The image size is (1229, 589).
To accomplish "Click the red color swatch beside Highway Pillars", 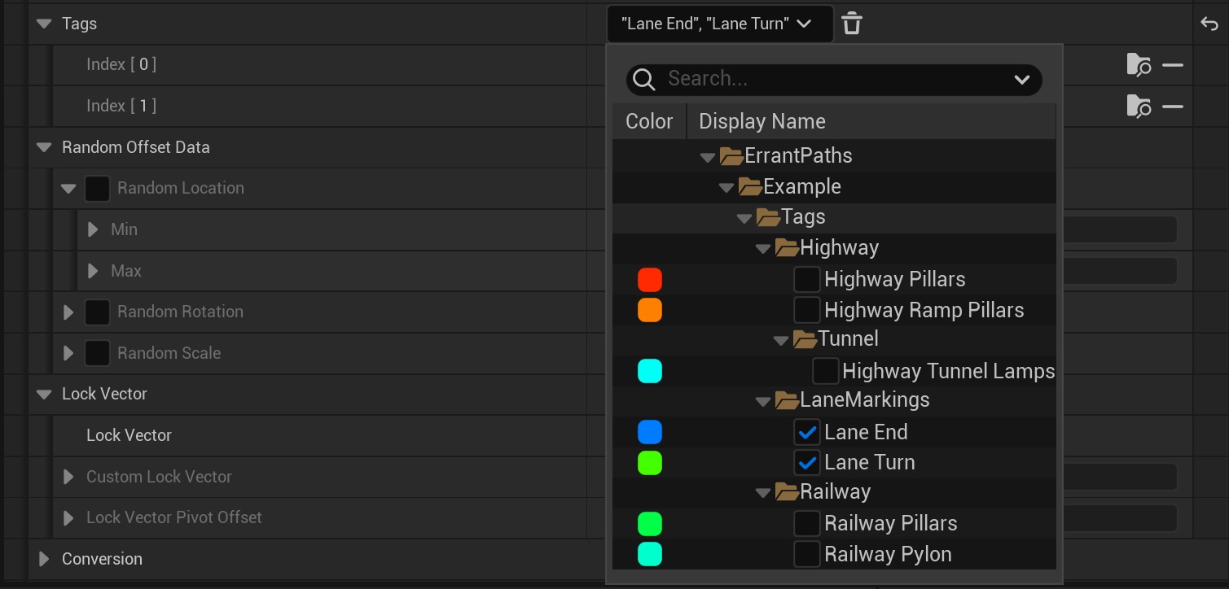I will tap(650, 279).
